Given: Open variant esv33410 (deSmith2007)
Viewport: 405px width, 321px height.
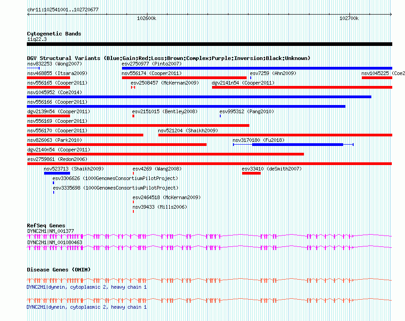Looking at the screenshot, I should (x=272, y=169).
